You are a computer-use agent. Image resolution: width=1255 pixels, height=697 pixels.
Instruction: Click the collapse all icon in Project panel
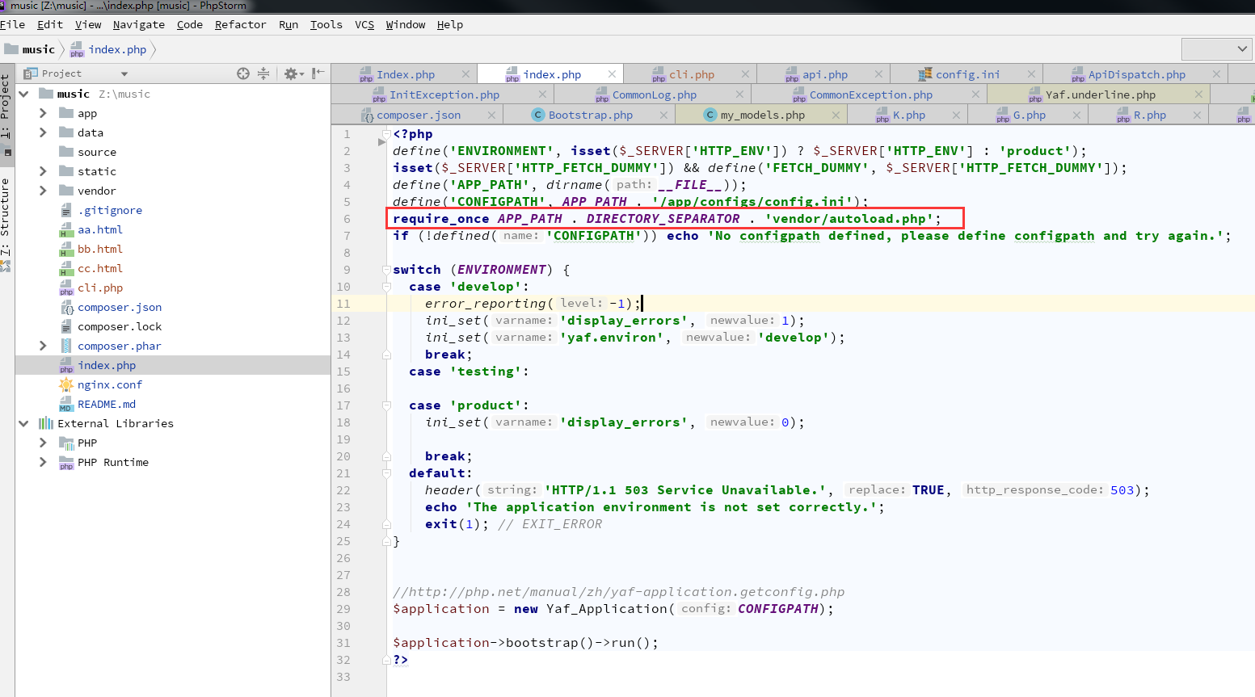pos(263,73)
